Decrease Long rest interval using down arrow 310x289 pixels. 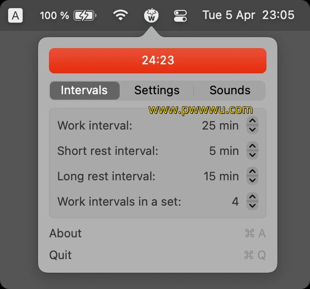click(252, 180)
